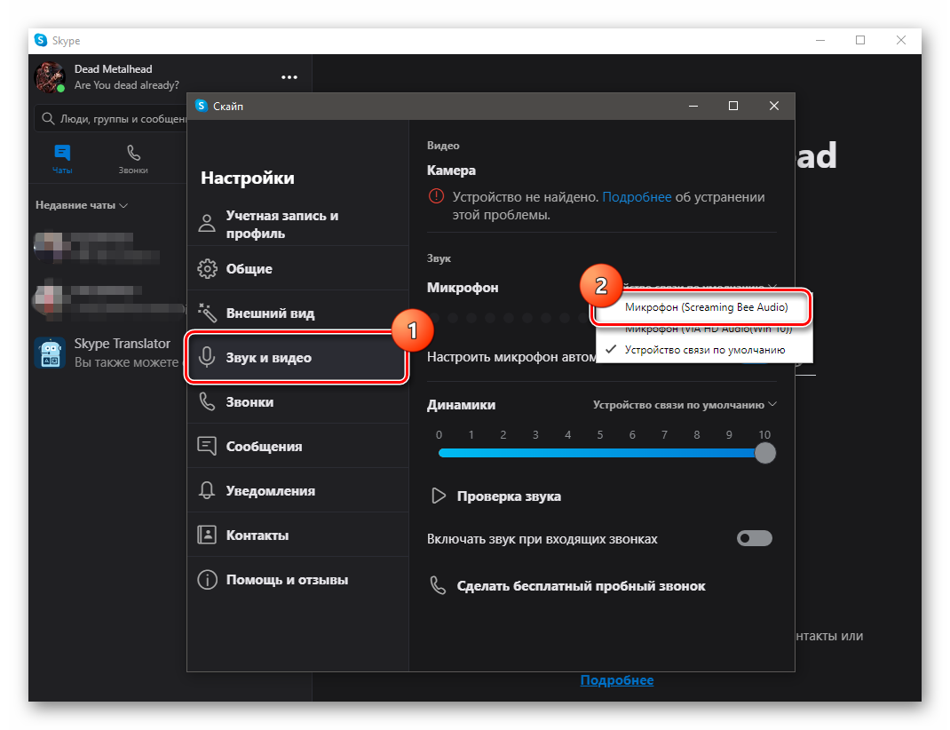Click the Skype Translator bot avatar
This screenshot has height=730, width=950.
(50, 353)
